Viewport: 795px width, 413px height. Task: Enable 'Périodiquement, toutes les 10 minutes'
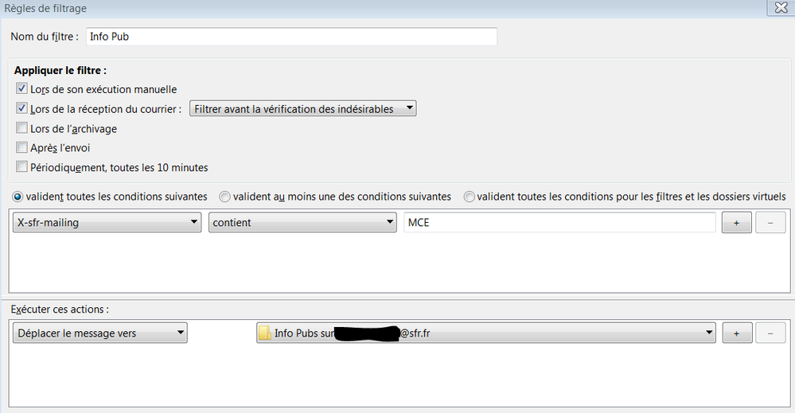(x=21, y=167)
